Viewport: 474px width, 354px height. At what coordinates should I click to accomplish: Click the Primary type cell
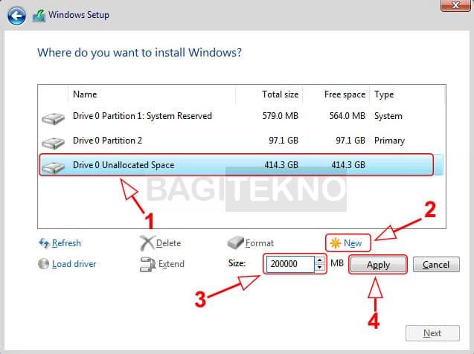(389, 141)
